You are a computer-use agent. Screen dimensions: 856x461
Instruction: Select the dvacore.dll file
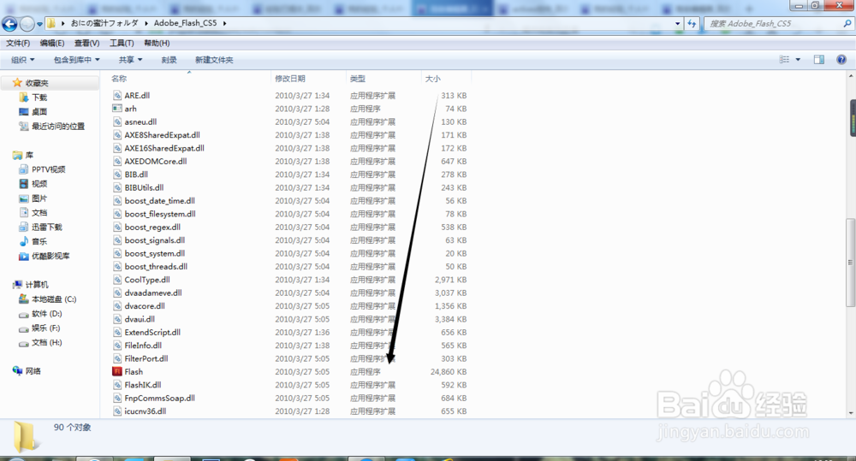[x=145, y=306]
